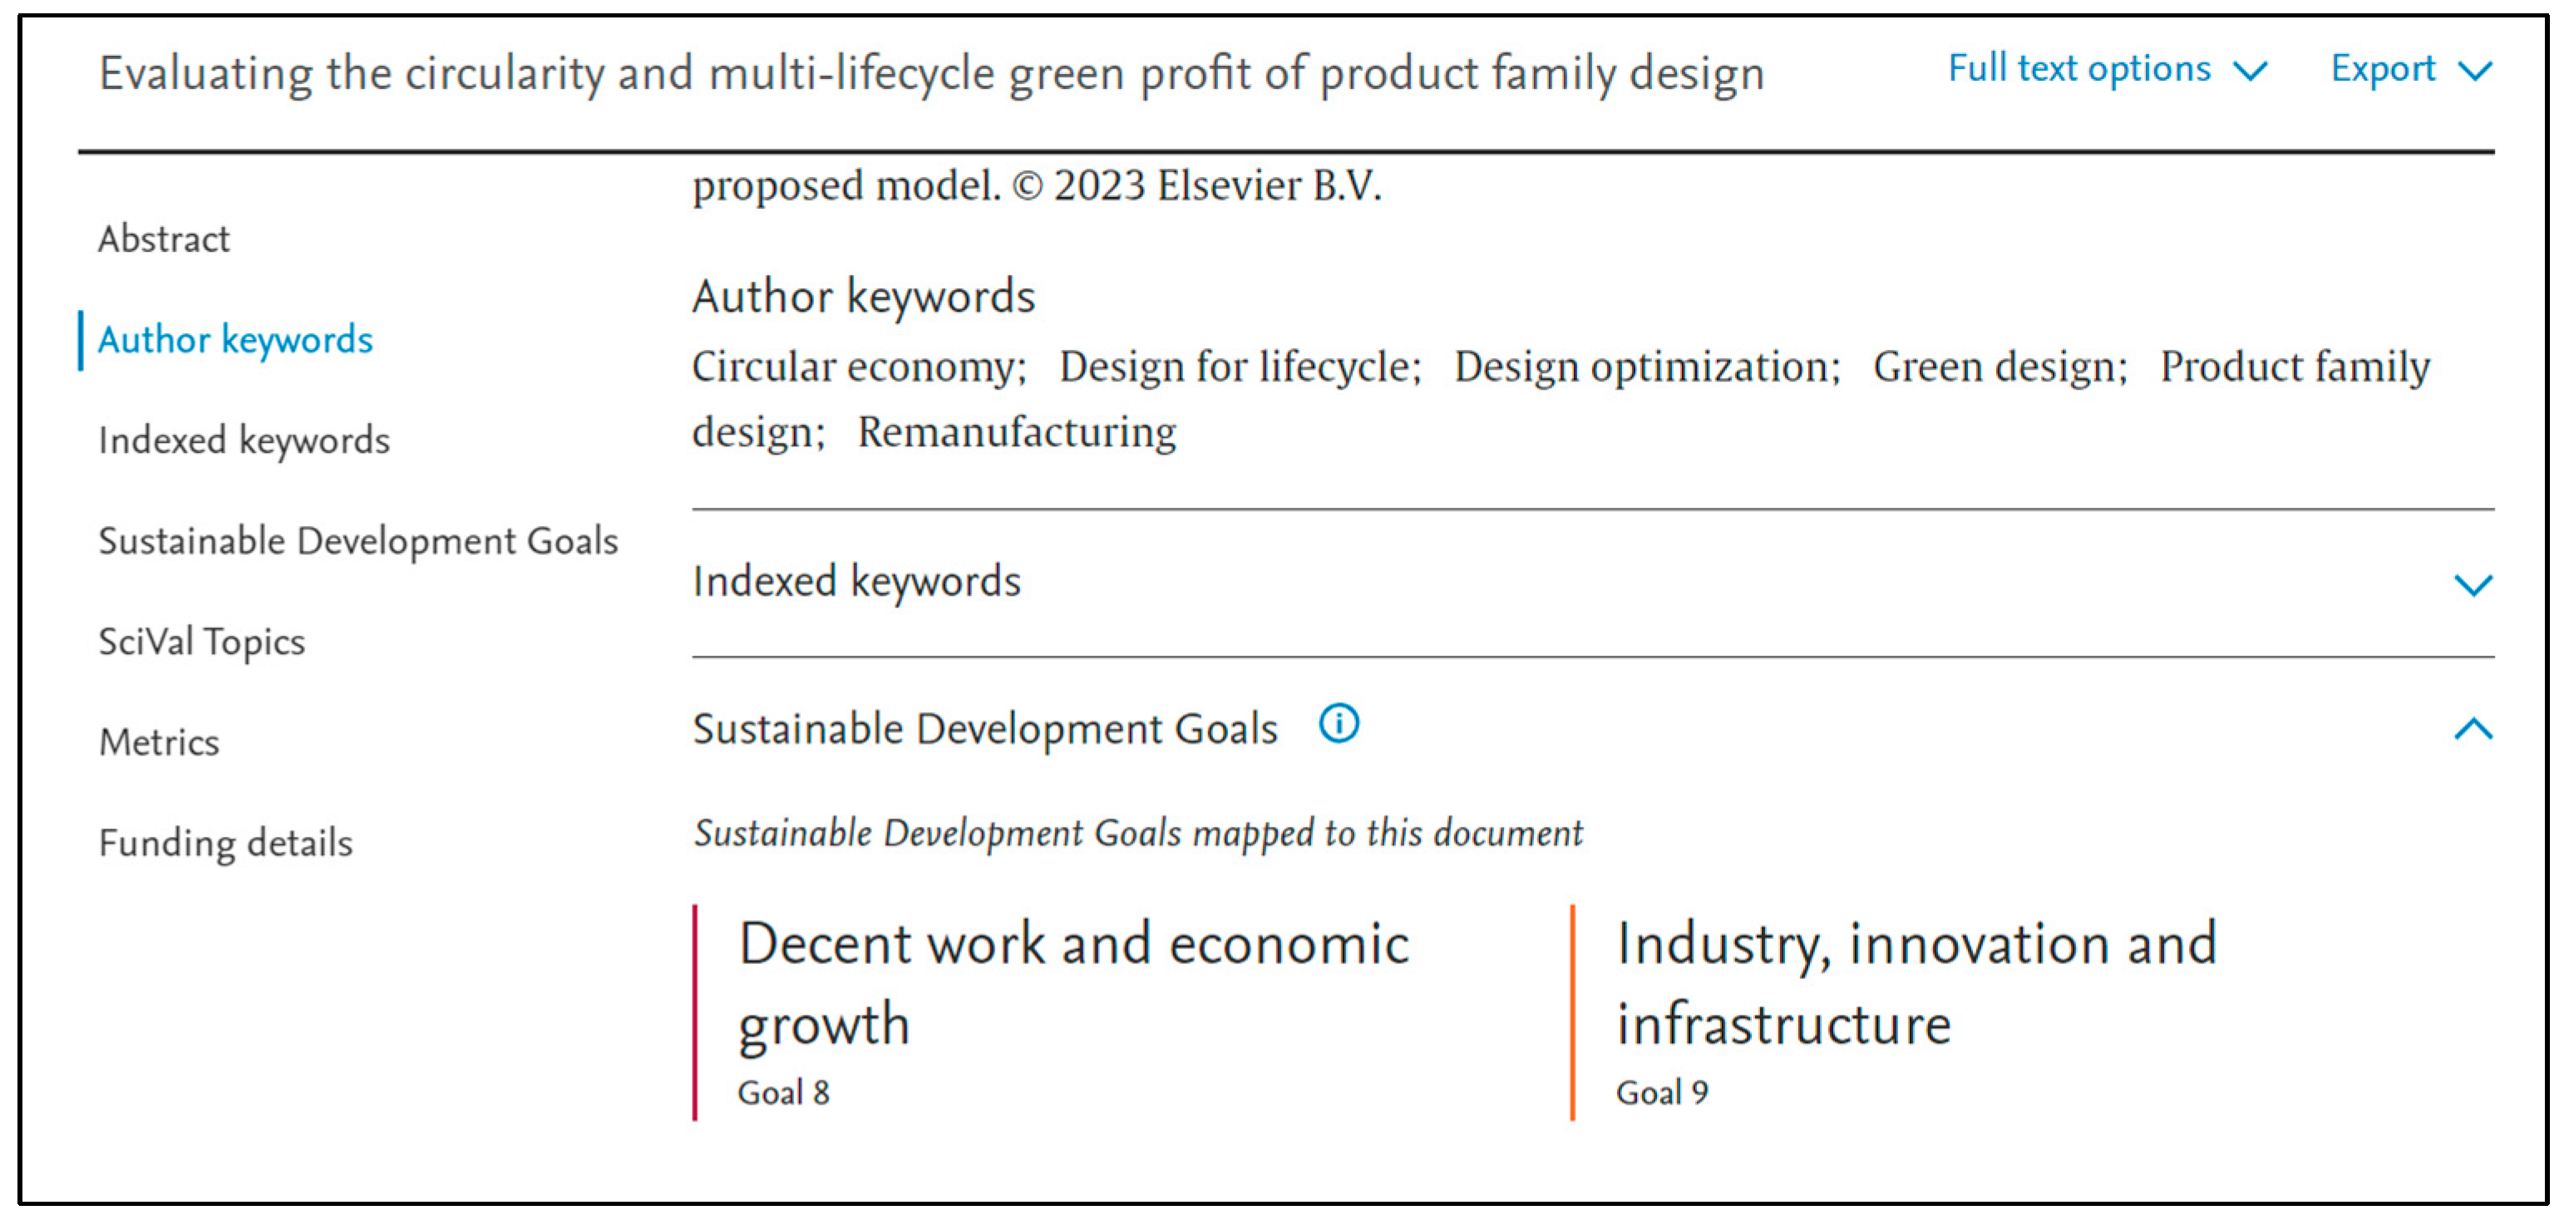Expand the Indexed keywords section chevron

coord(2473,585)
